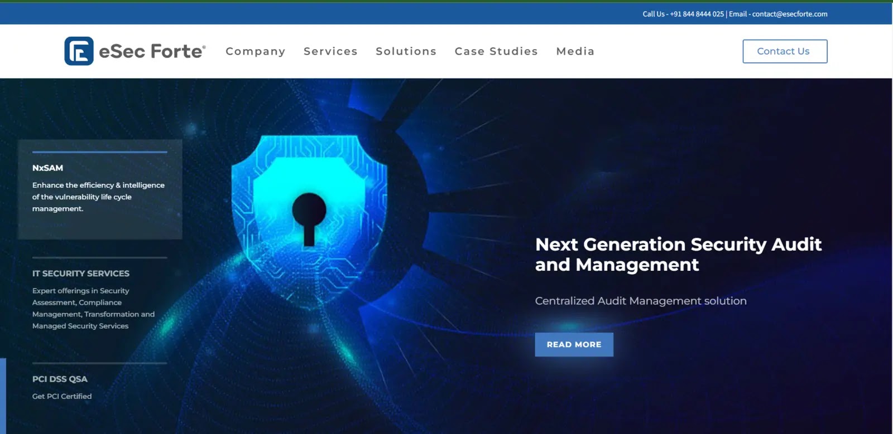Viewport: 893px width, 434px height.
Task: Click the eSec Forte brand name text
Action: (x=152, y=51)
